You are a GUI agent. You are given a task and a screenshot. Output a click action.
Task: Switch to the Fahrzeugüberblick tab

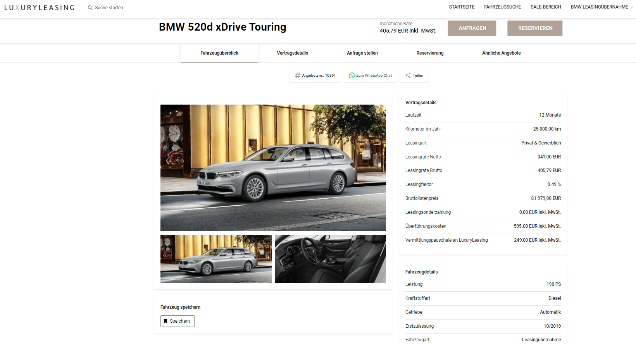click(x=219, y=53)
